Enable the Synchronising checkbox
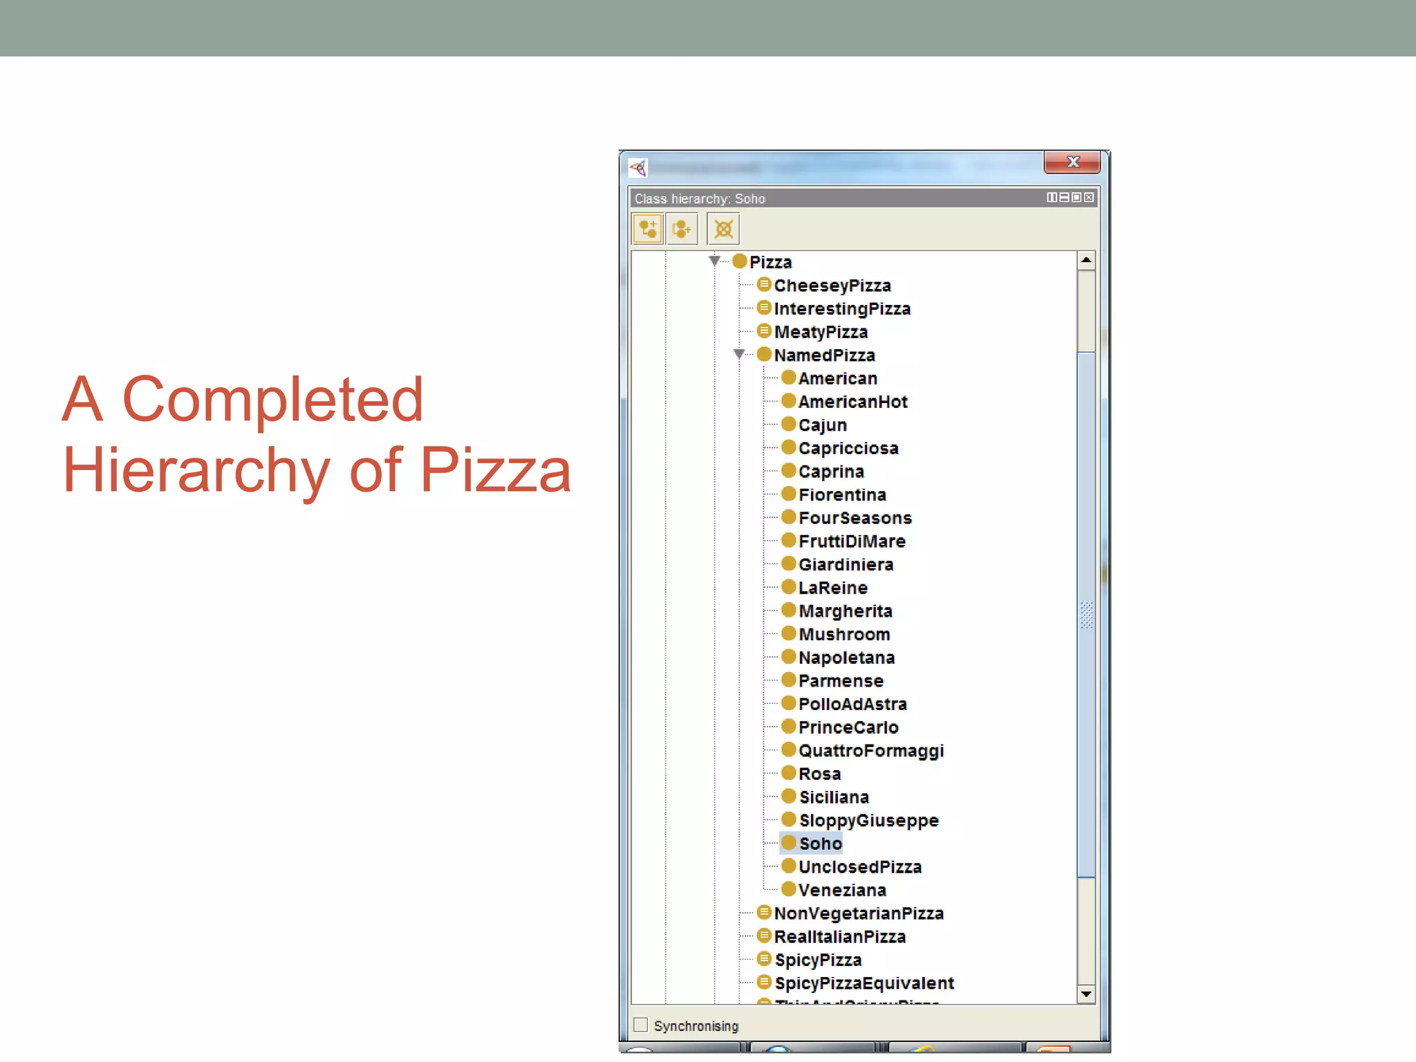 tap(641, 1025)
